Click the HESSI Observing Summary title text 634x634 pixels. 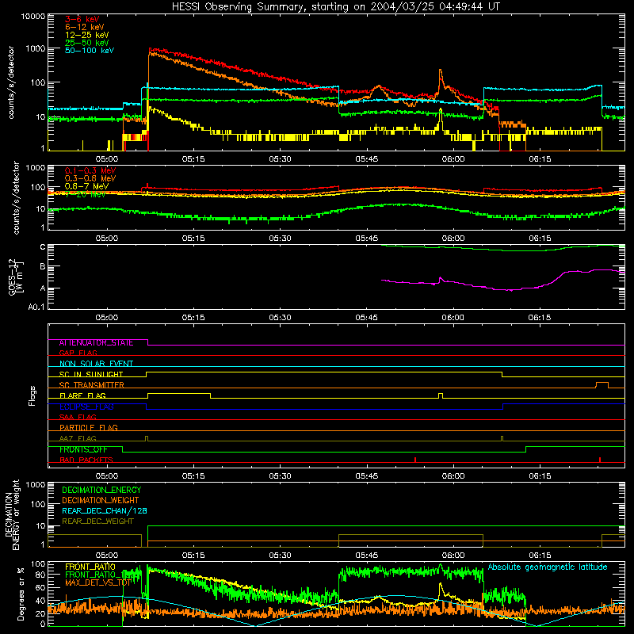coord(335,7)
